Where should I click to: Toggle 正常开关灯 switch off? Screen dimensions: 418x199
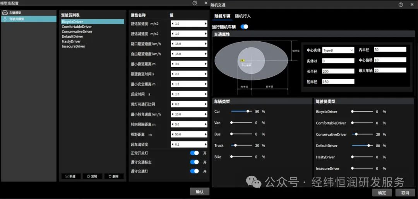[194, 153]
